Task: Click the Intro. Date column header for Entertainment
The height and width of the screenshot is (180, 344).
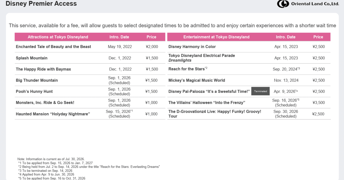Action: pos(286,37)
